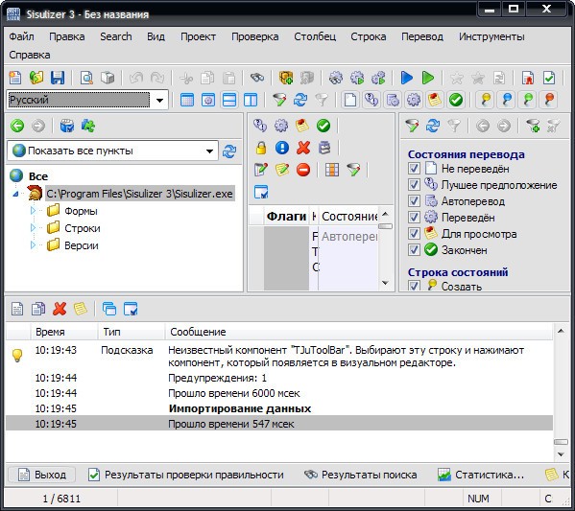Open the 'Проект' menu

[x=198, y=36]
